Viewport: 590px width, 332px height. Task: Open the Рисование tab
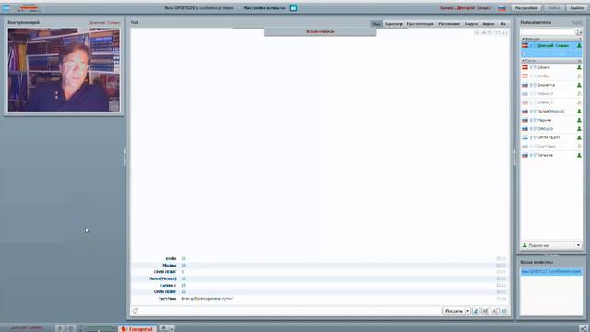click(449, 24)
